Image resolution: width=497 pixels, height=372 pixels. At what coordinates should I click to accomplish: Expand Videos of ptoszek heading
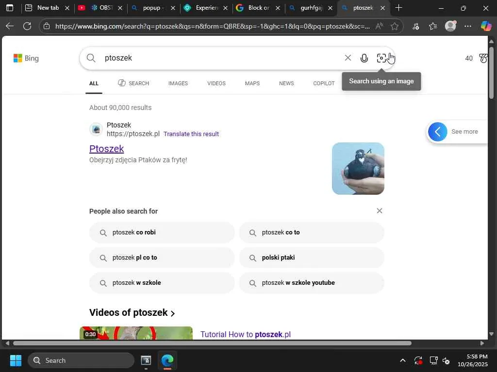click(132, 312)
